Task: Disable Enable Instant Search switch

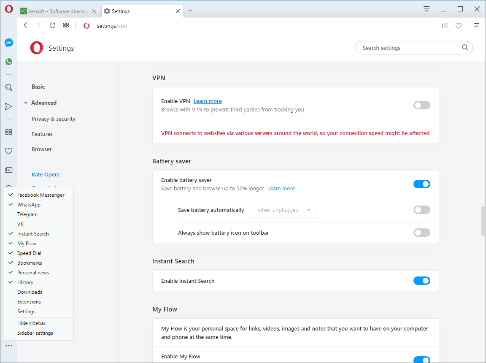Action: pos(421,281)
